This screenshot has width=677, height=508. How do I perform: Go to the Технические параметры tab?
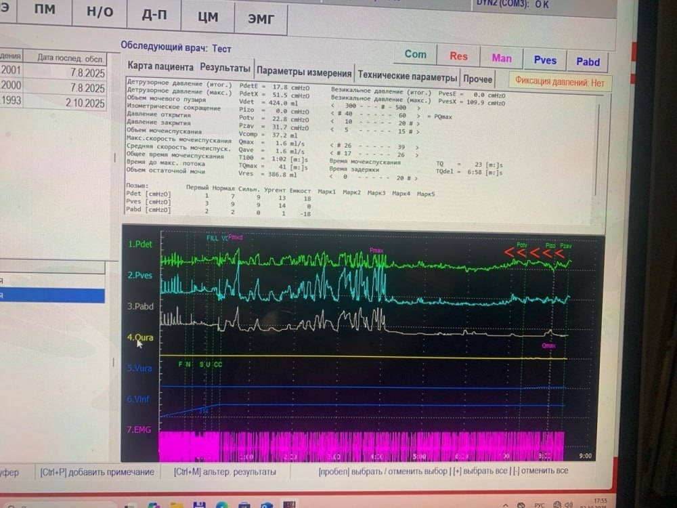(408, 75)
